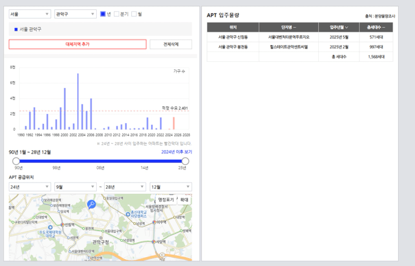Click the 2025년 5월 move-in date cell
Viewport: 415px width, 266px height.
pyautogui.click(x=339, y=37)
